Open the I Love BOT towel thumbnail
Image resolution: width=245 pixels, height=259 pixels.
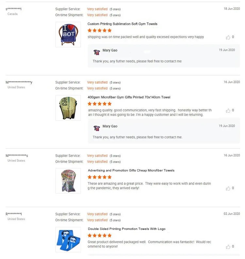click(x=68, y=35)
